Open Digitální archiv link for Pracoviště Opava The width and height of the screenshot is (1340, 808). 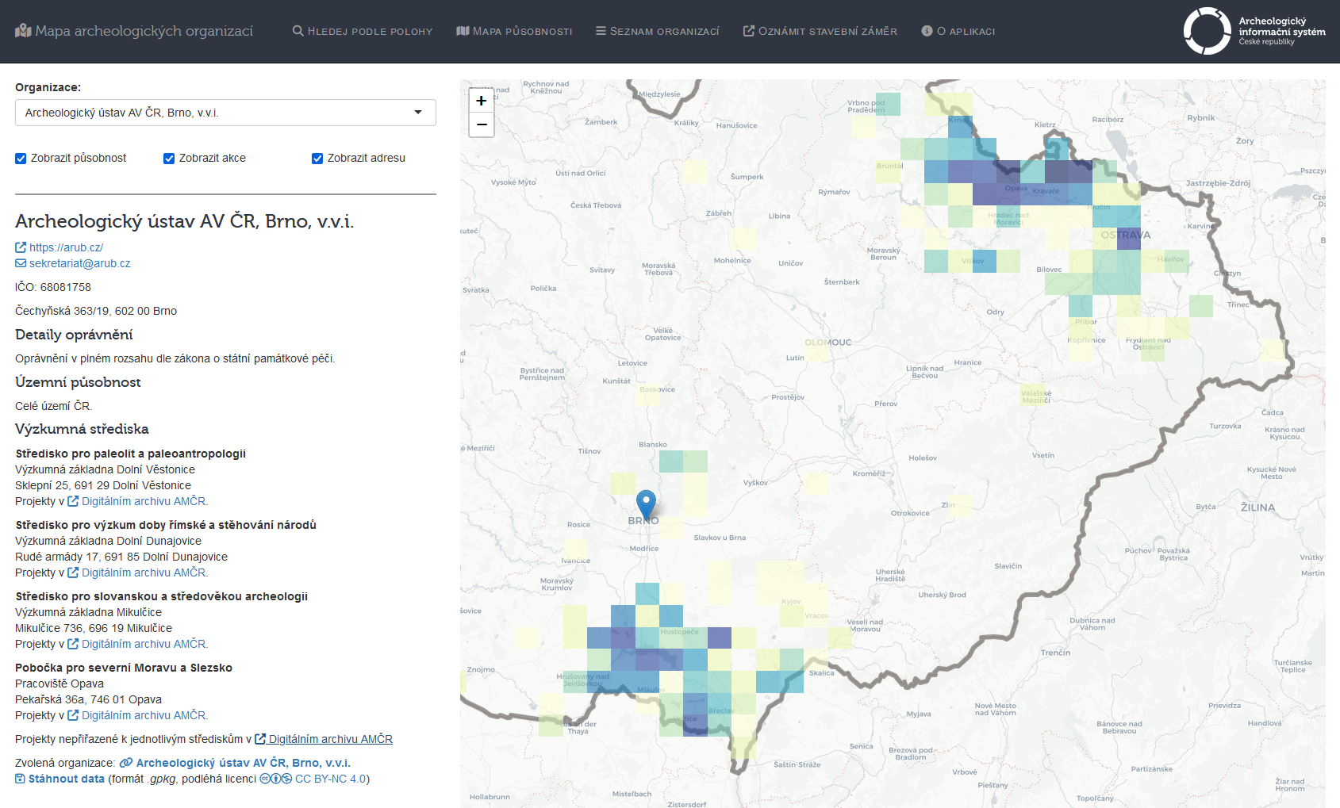pos(144,715)
